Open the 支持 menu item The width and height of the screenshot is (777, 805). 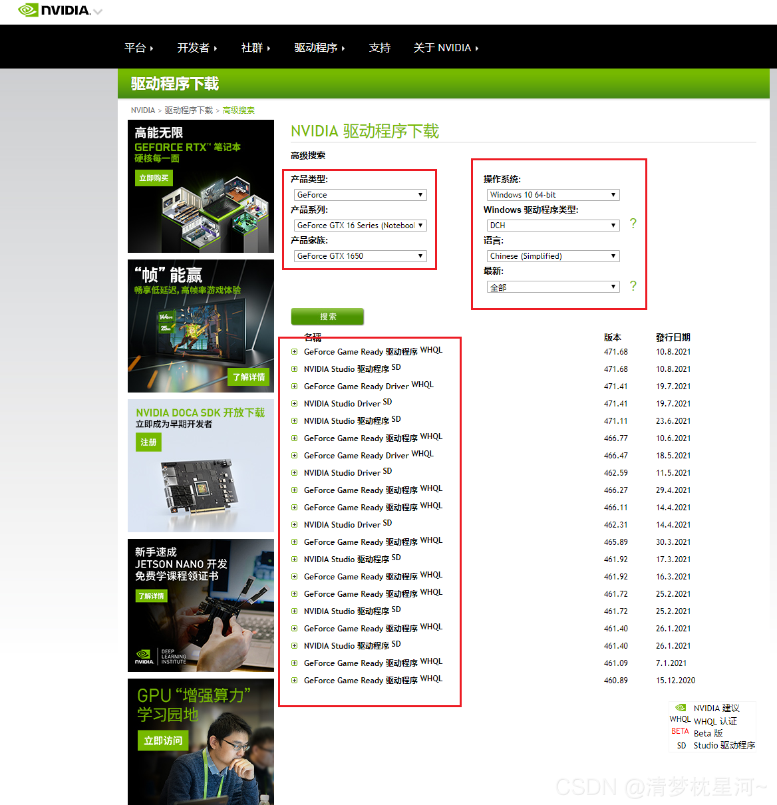380,48
